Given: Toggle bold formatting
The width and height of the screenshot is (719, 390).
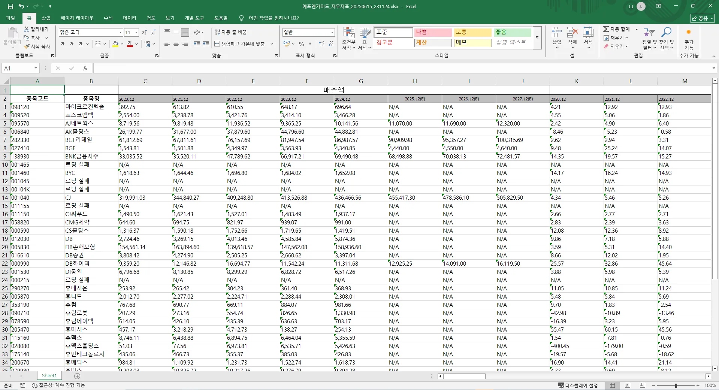Looking at the screenshot, I should pos(63,44).
